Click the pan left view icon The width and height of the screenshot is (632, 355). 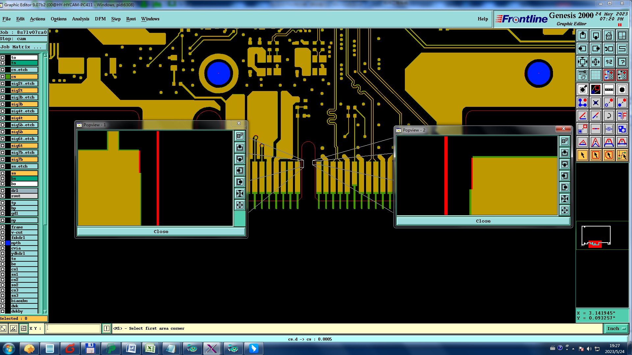[583, 49]
